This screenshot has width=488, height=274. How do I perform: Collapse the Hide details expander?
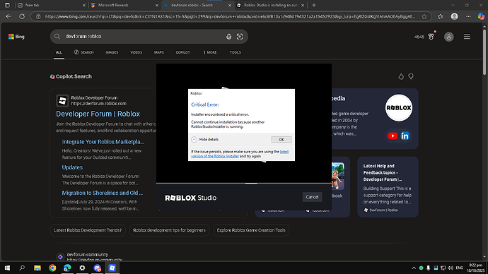pos(205,140)
